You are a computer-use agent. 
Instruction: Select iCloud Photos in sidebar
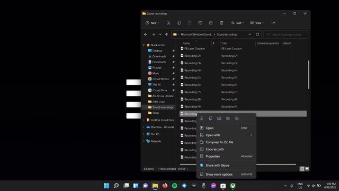(161, 79)
